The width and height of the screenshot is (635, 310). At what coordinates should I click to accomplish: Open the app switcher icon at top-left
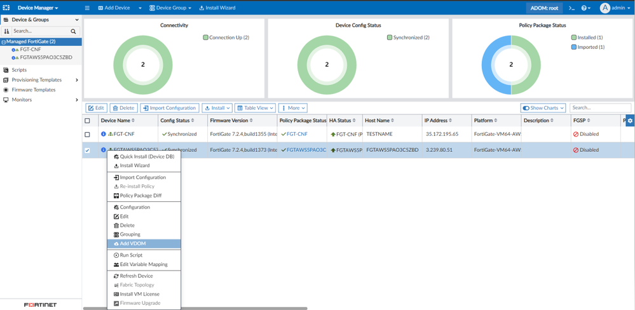pyautogui.click(x=6, y=8)
